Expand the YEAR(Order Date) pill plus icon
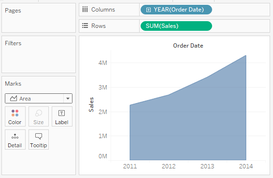 (148, 10)
